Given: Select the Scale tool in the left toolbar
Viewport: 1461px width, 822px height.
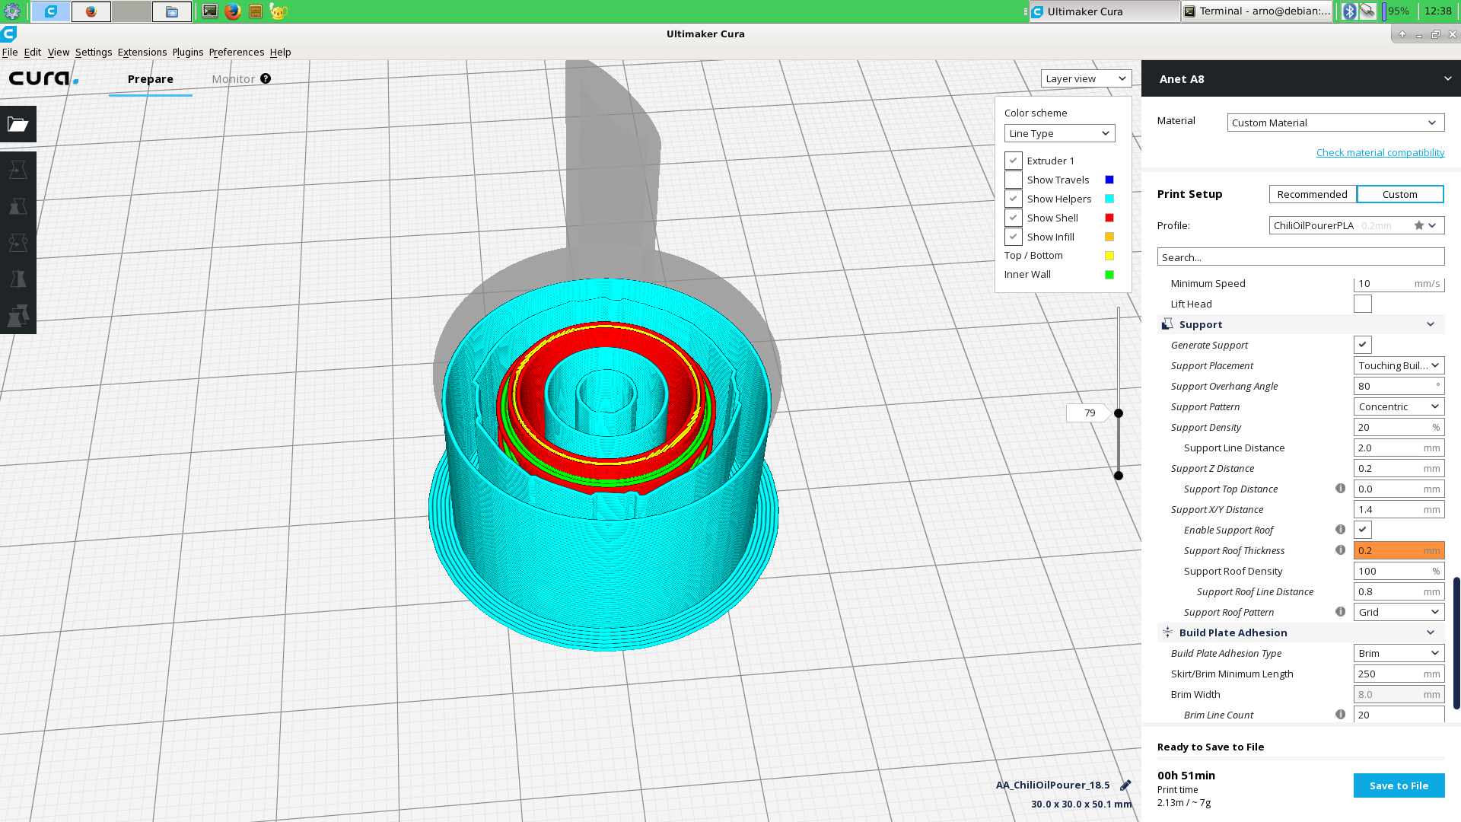Looking at the screenshot, I should (x=18, y=206).
